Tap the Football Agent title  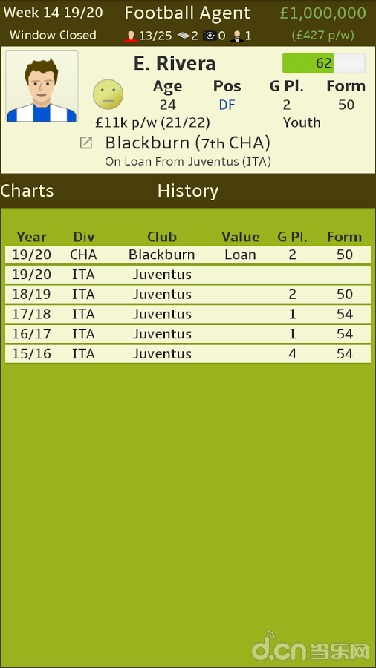pos(187,13)
